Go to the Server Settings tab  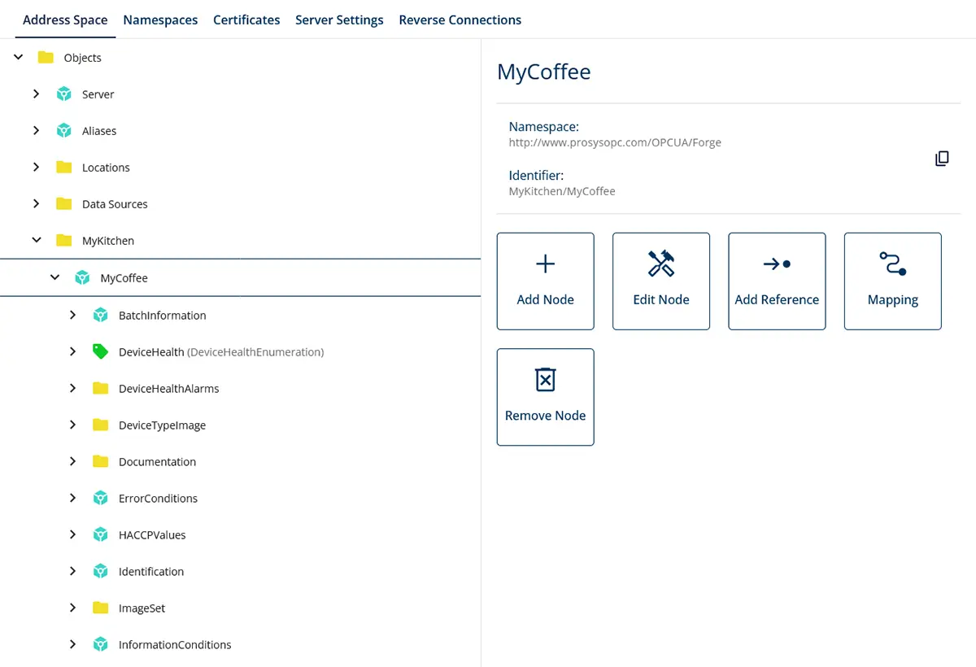pyautogui.click(x=339, y=20)
